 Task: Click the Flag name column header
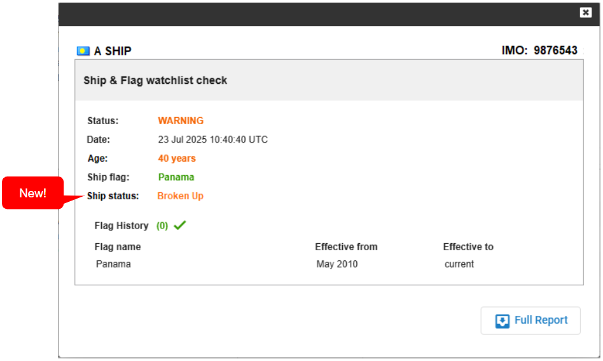pyautogui.click(x=118, y=247)
